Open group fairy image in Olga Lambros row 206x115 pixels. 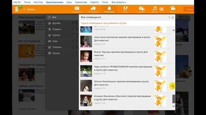pos(160,71)
